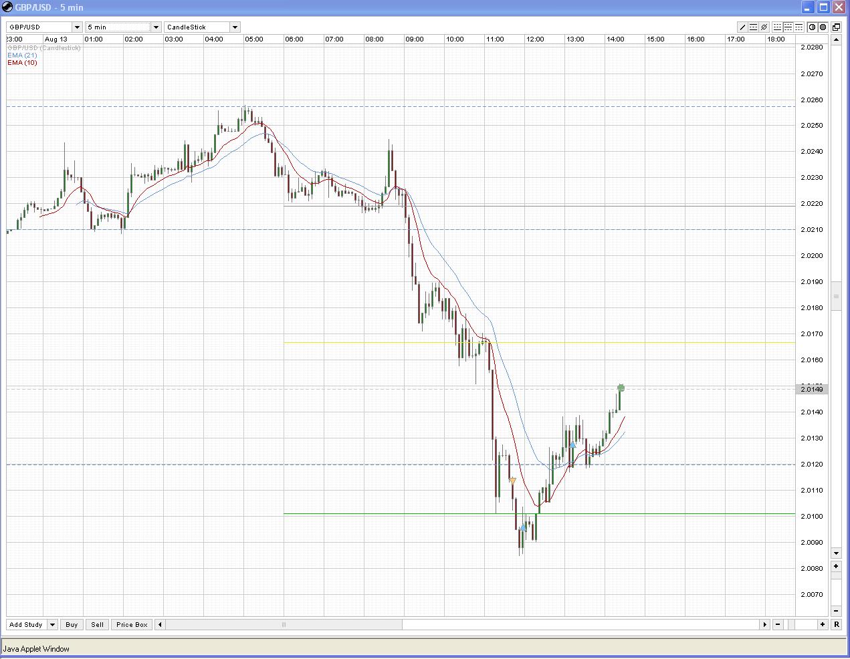Click the Buy button
This screenshot has height=659, width=850.
72,624
